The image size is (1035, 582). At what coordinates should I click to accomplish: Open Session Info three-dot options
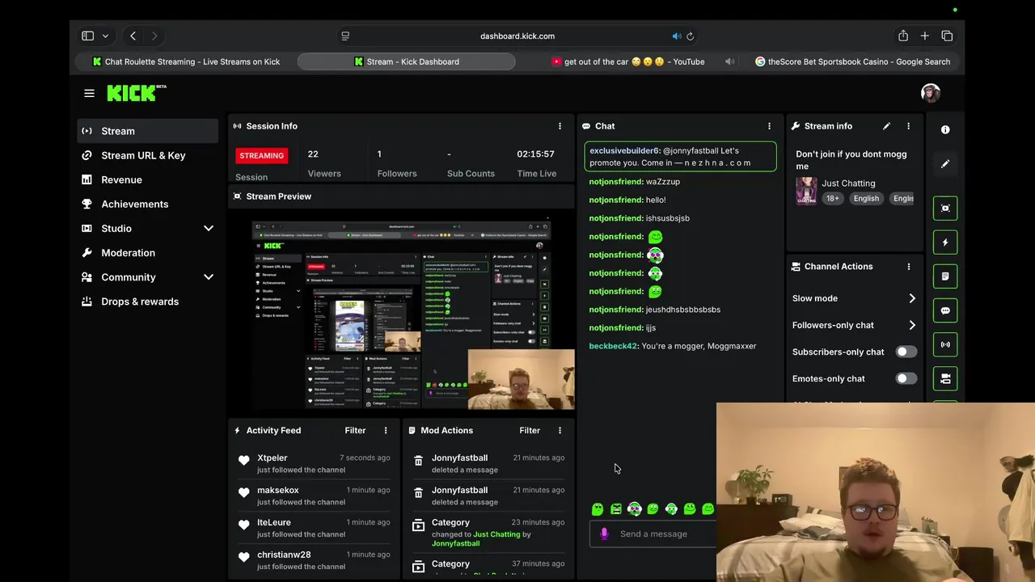[x=560, y=126]
